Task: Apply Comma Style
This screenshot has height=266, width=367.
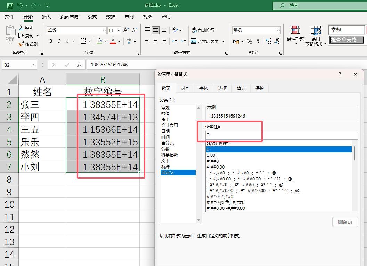Action: tap(258, 41)
